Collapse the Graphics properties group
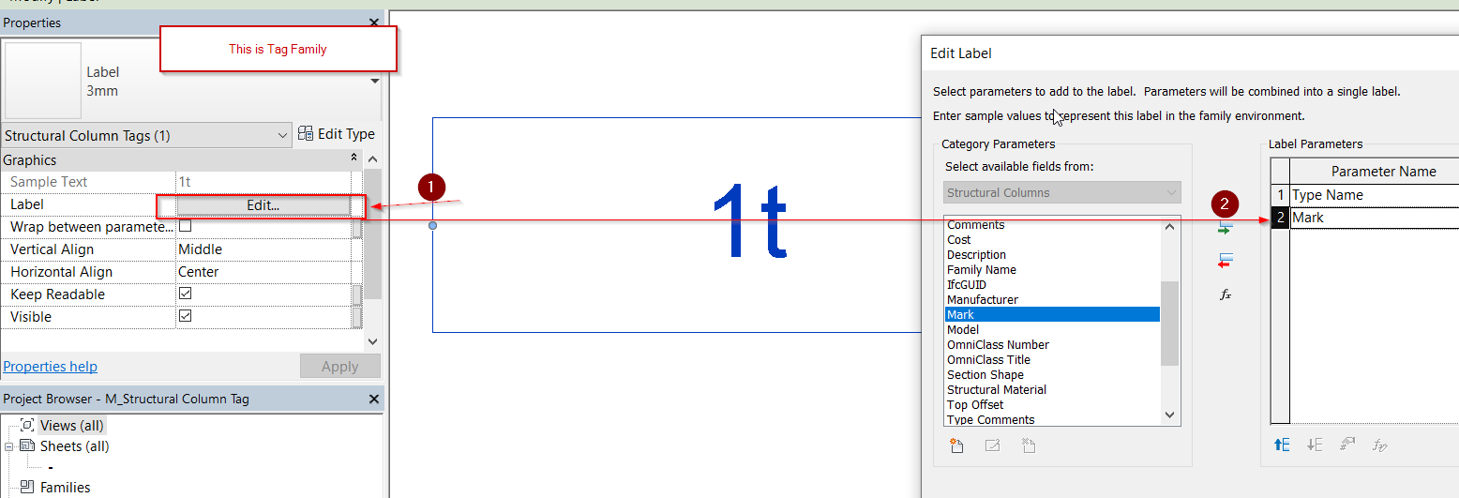The image size is (1459, 498). [353, 159]
